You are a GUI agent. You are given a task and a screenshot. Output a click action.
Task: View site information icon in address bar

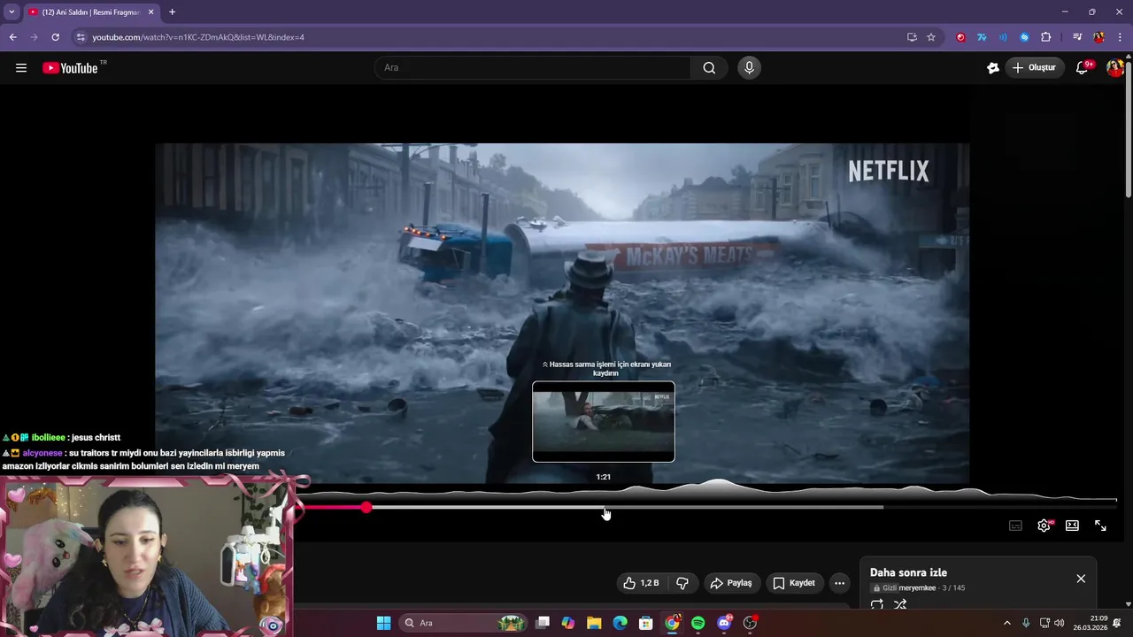pos(81,37)
